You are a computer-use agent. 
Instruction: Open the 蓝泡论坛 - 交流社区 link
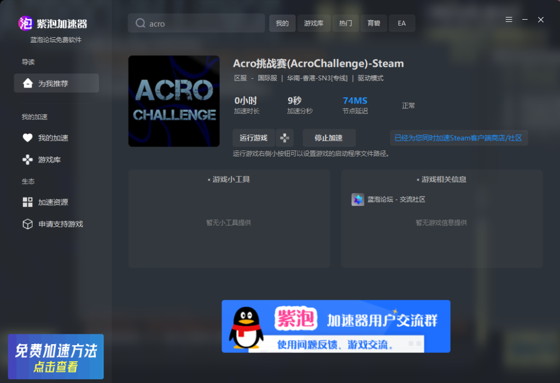(396, 199)
